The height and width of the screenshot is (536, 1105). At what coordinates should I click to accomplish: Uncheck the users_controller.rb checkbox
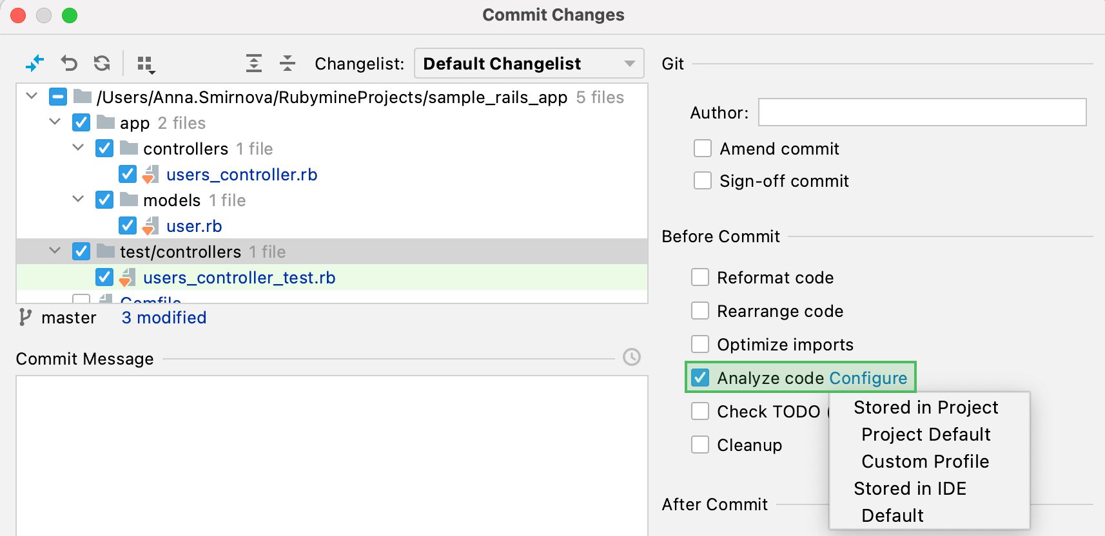[128, 174]
